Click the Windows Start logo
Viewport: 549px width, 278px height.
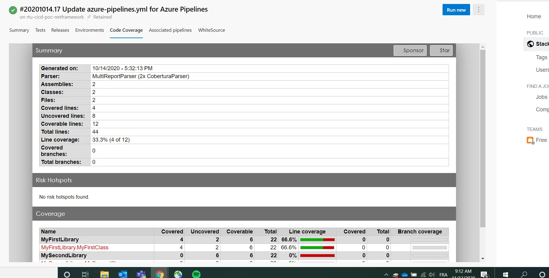(x=505, y=275)
